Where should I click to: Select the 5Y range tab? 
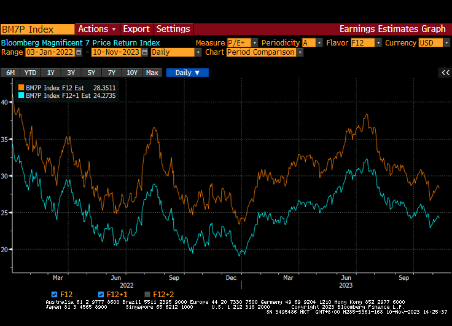[x=92, y=73]
